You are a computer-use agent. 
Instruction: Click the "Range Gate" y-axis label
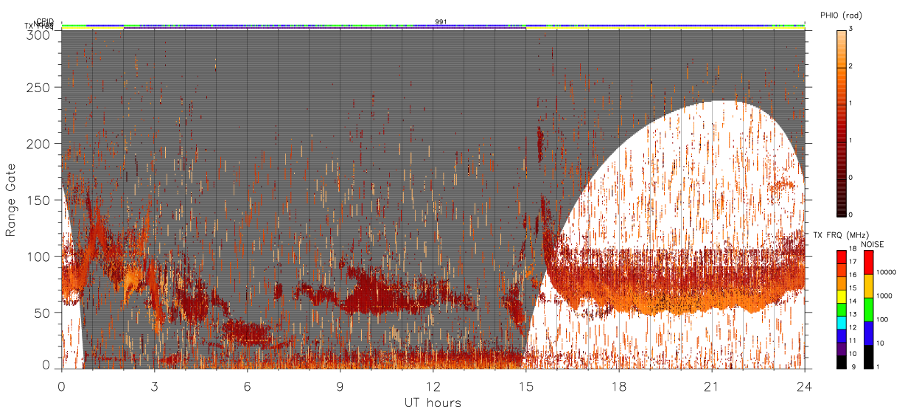click(11, 199)
